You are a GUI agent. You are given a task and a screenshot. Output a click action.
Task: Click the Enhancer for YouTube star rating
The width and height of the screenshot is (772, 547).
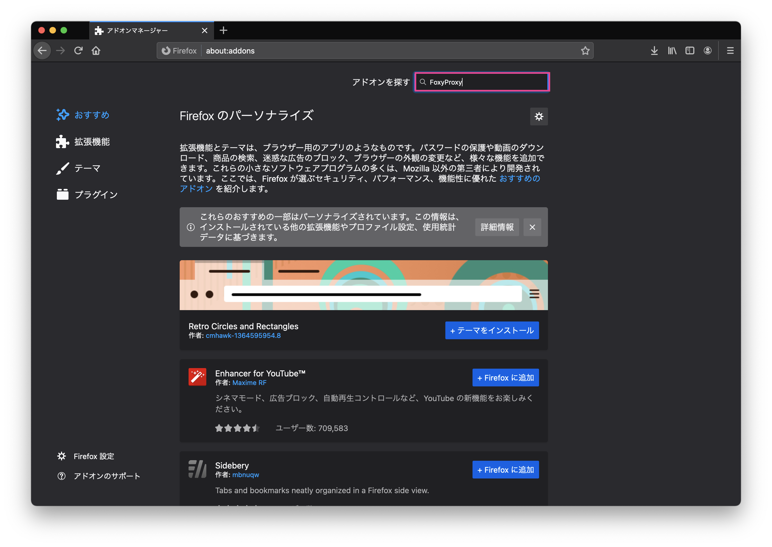(237, 428)
